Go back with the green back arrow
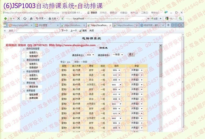205x139 pixels. pyautogui.click(x=6, y=19)
